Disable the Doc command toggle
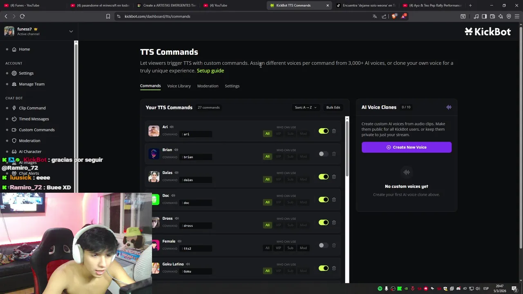Viewport: 523px width, 294px height. tap(324, 200)
